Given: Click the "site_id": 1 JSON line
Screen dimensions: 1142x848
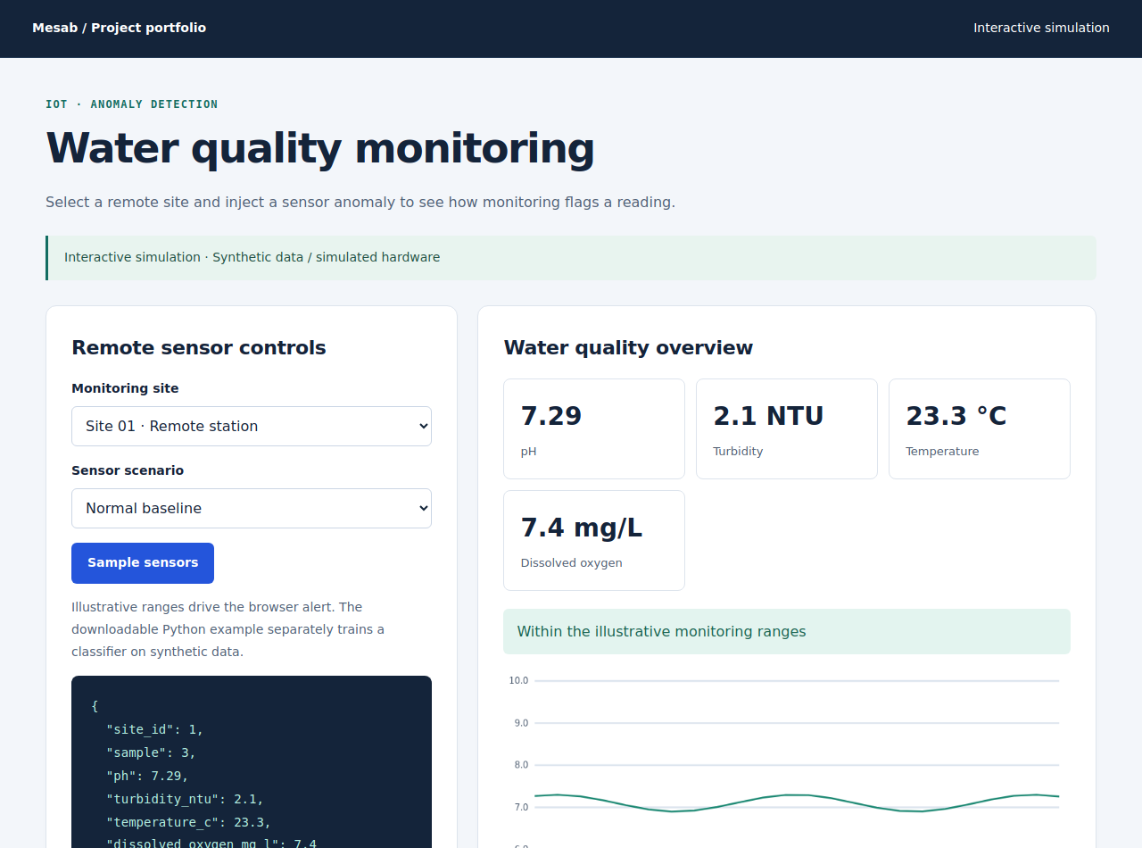Looking at the screenshot, I should click(154, 729).
